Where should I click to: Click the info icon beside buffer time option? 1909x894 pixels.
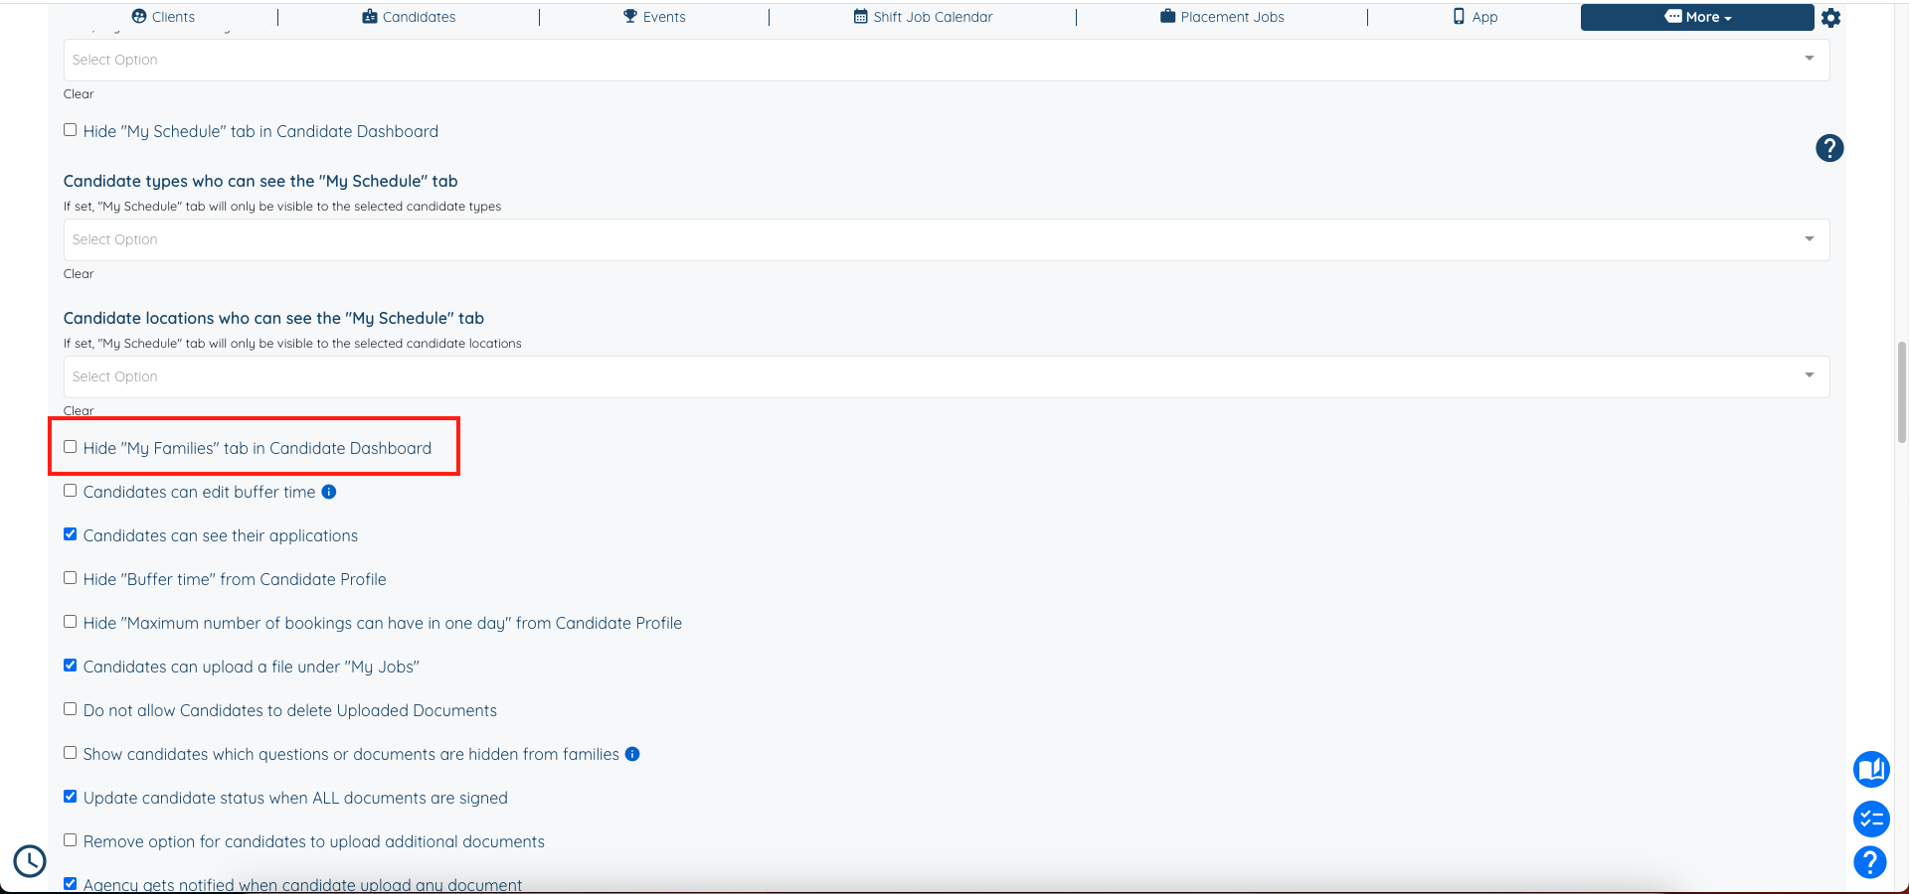coord(329,491)
